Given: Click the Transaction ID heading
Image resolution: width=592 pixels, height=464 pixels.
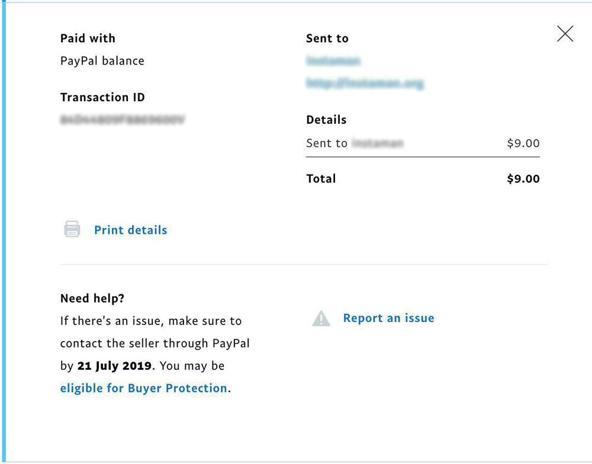Looking at the screenshot, I should (102, 97).
